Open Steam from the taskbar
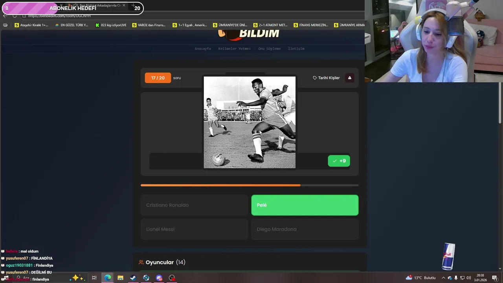The height and width of the screenshot is (283, 503). coord(133,278)
